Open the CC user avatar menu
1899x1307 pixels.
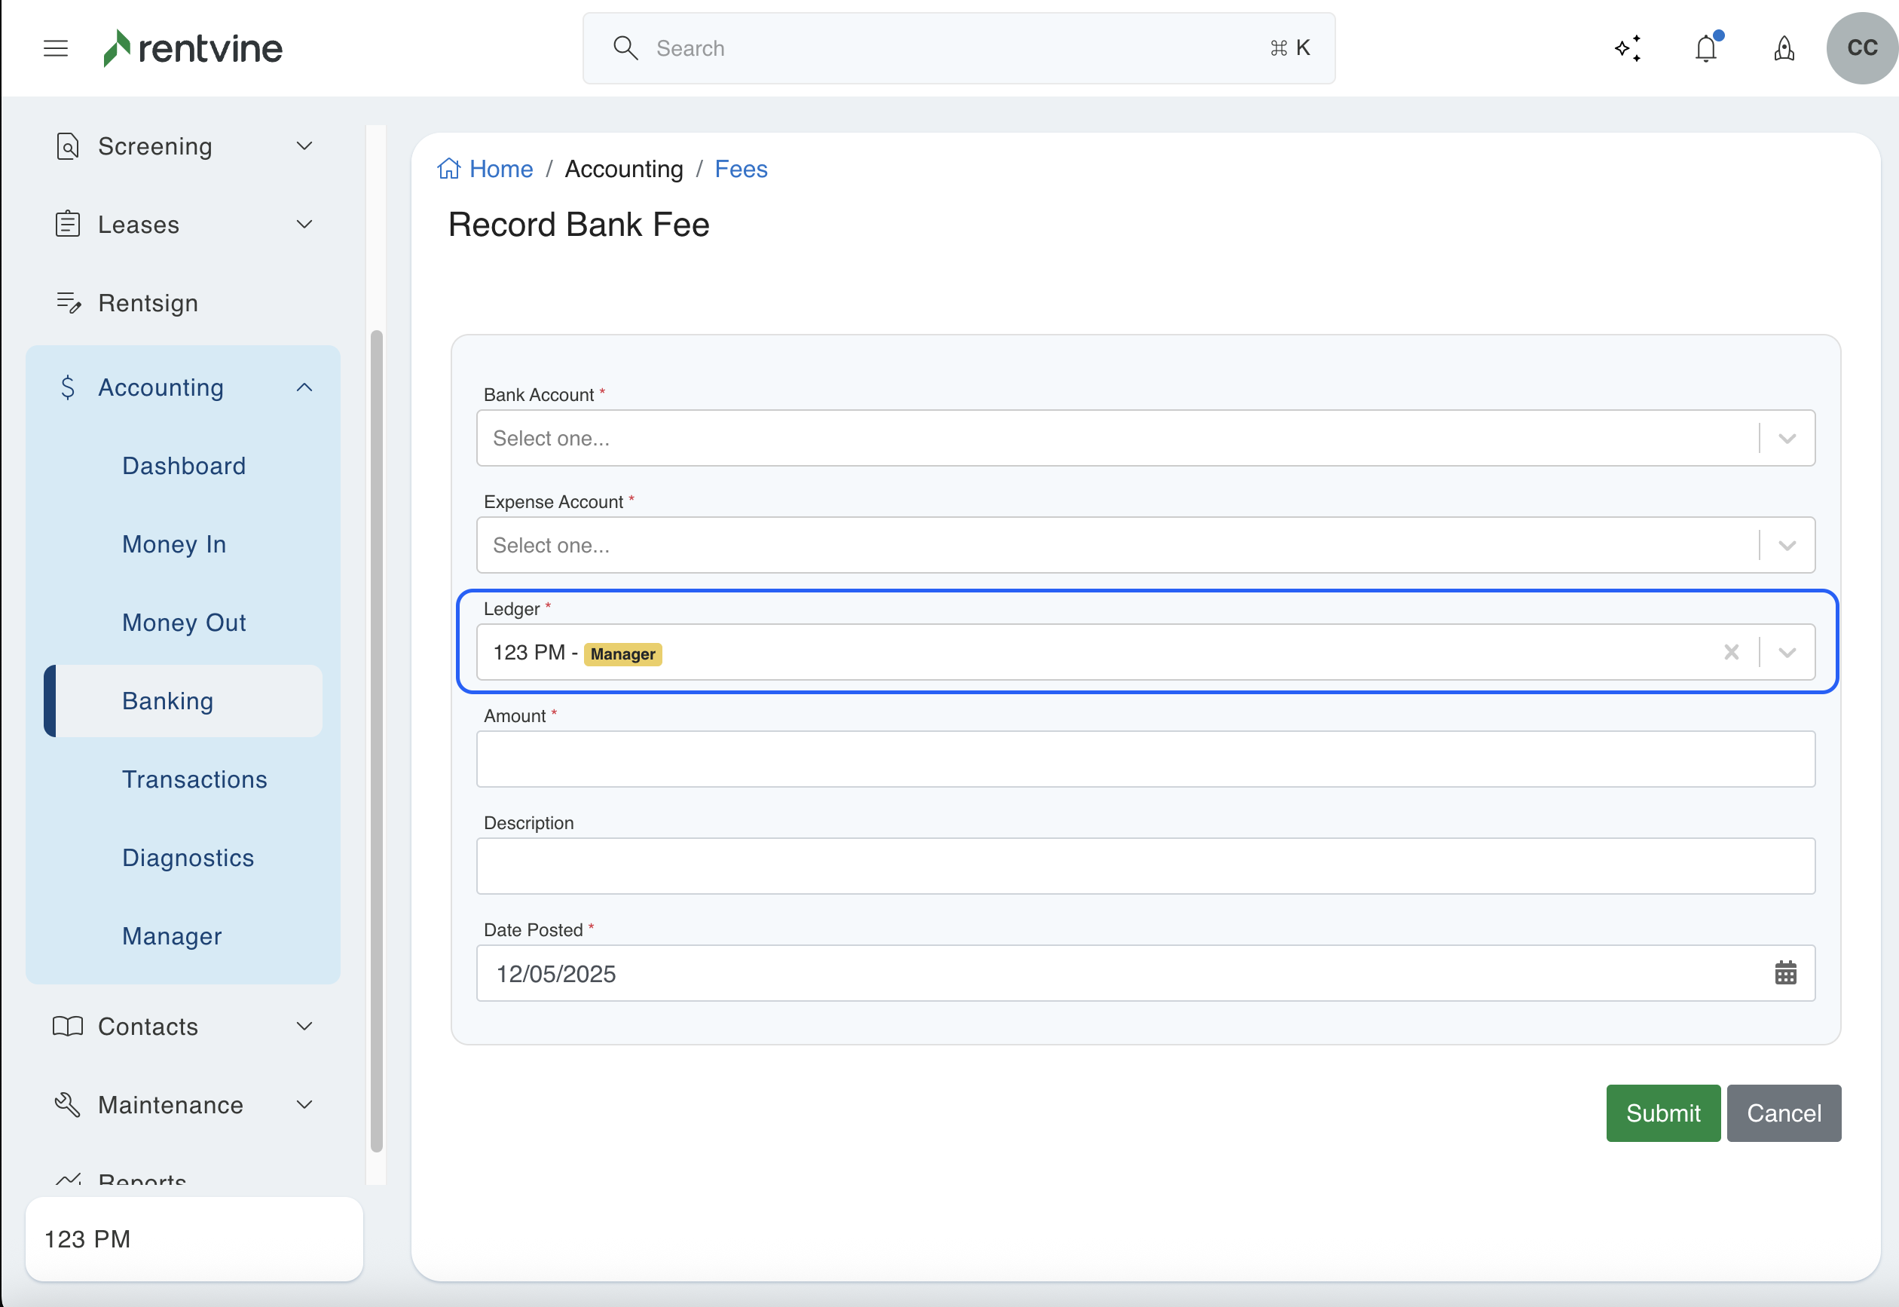pyautogui.click(x=1861, y=48)
